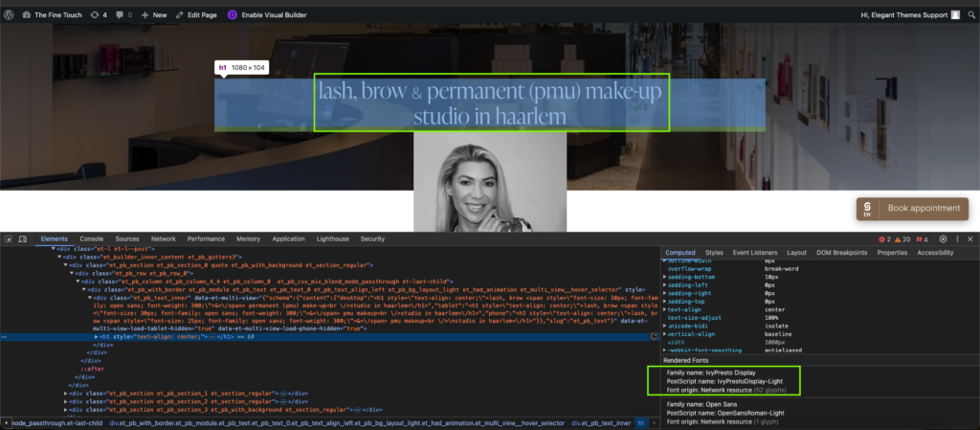Image resolution: width=980 pixels, height=430 pixels.
Task: Collapse the et_pb_section_0 div
Action: (66, 265)
